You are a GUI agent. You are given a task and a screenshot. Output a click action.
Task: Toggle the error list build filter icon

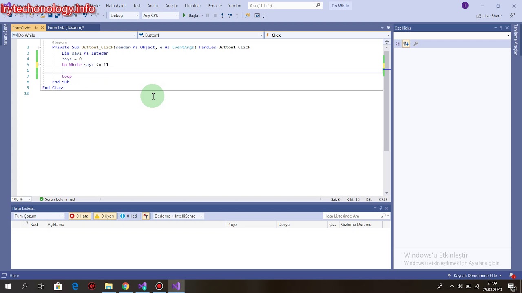click(146, 216)
